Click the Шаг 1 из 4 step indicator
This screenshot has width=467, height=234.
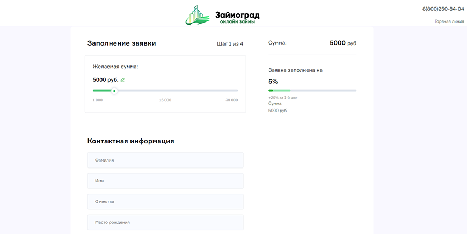pyautogui.click(x=226, y=43)
